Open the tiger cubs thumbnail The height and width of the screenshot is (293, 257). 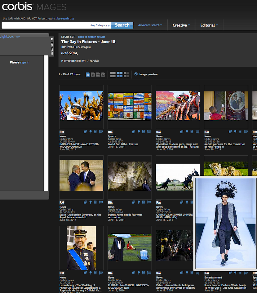(226, 168)
